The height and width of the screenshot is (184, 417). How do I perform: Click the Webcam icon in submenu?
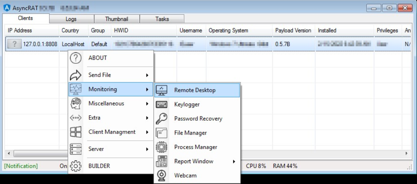coord(162,176)
